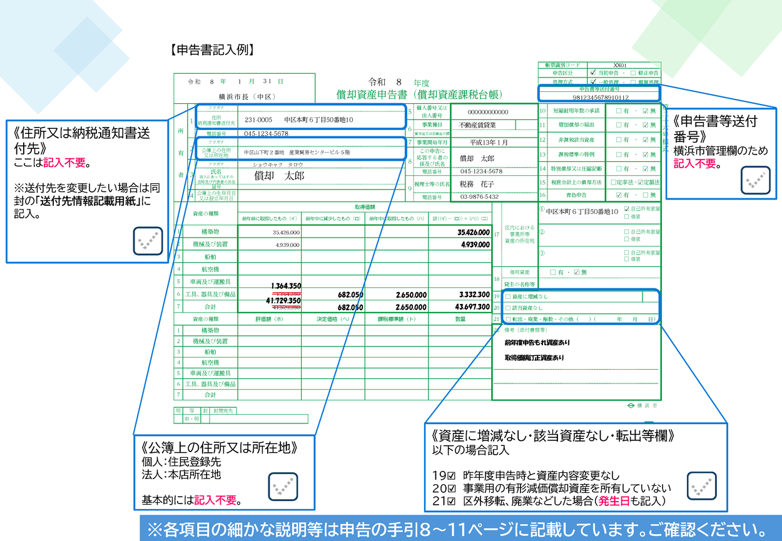Check 無 for 増加償却の届出 row 11
782x541 pixels.
645,125
